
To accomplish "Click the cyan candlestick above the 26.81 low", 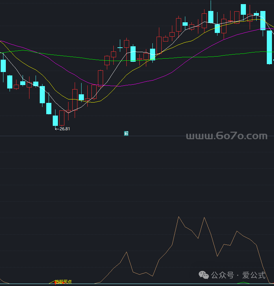I will pos(55,120).
